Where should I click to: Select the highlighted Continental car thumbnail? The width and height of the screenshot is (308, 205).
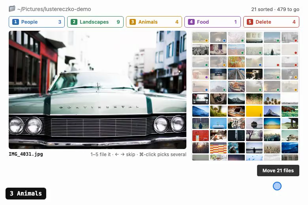(x=201, y=99)
